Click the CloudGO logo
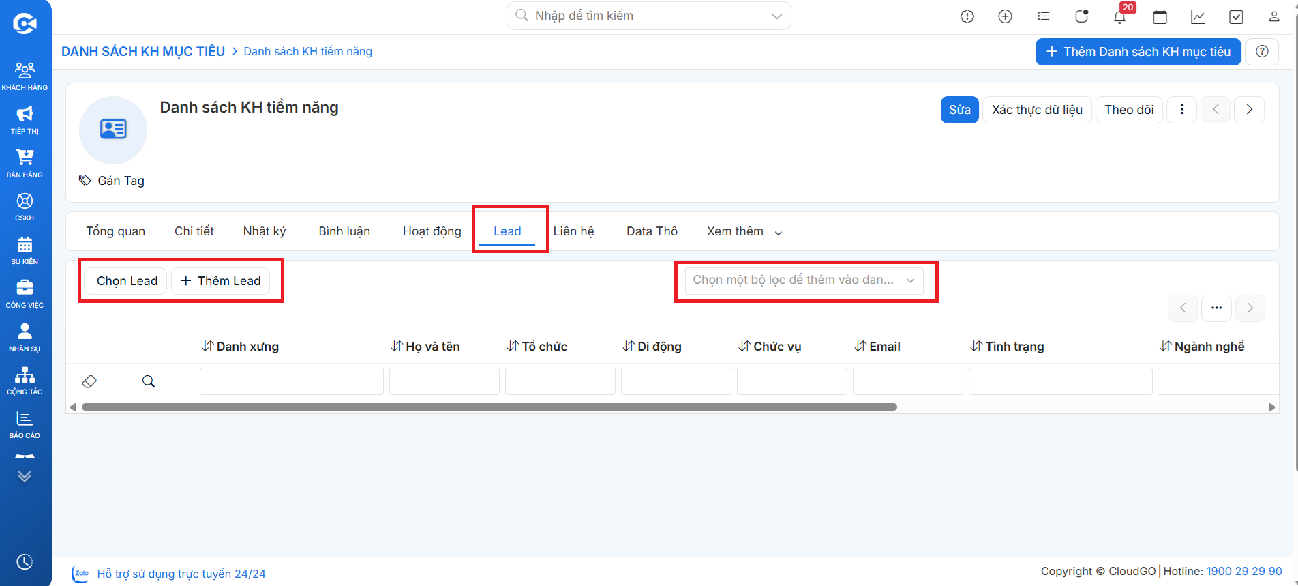 pyautogui.click(x=25, y=24)
